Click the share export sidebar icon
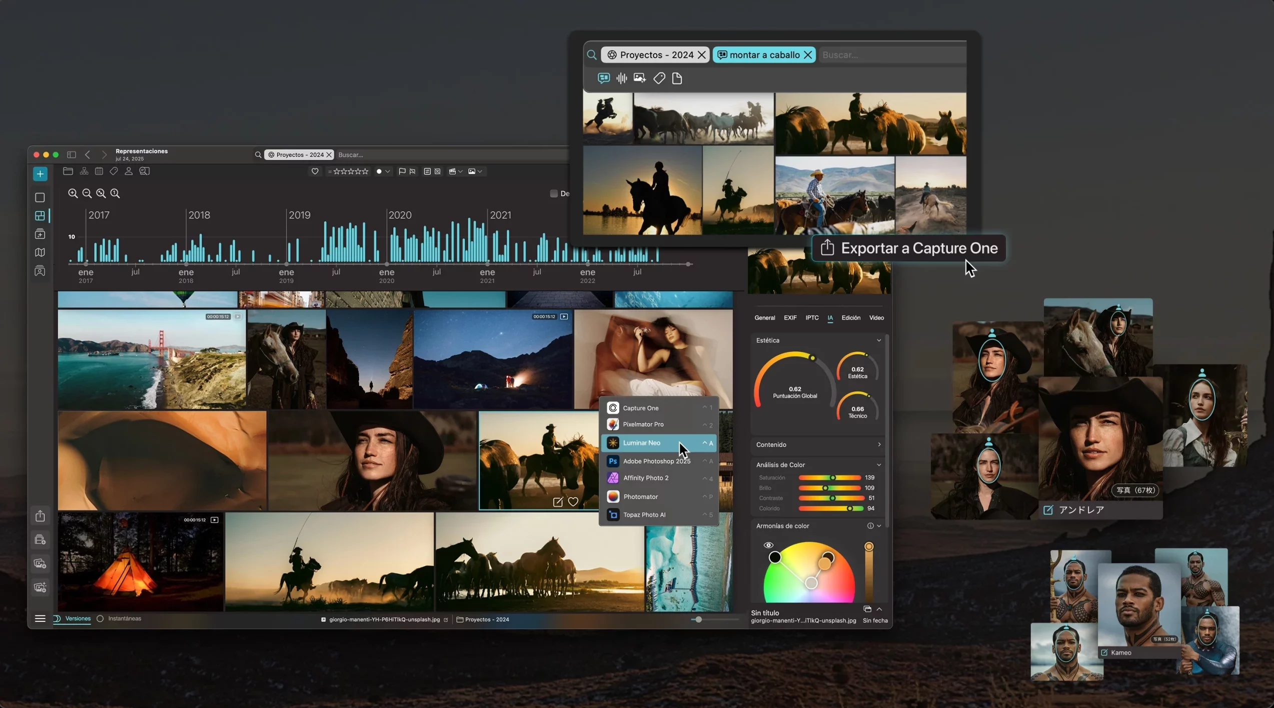This screenshot has width=1274, height=708. (40, 515)
